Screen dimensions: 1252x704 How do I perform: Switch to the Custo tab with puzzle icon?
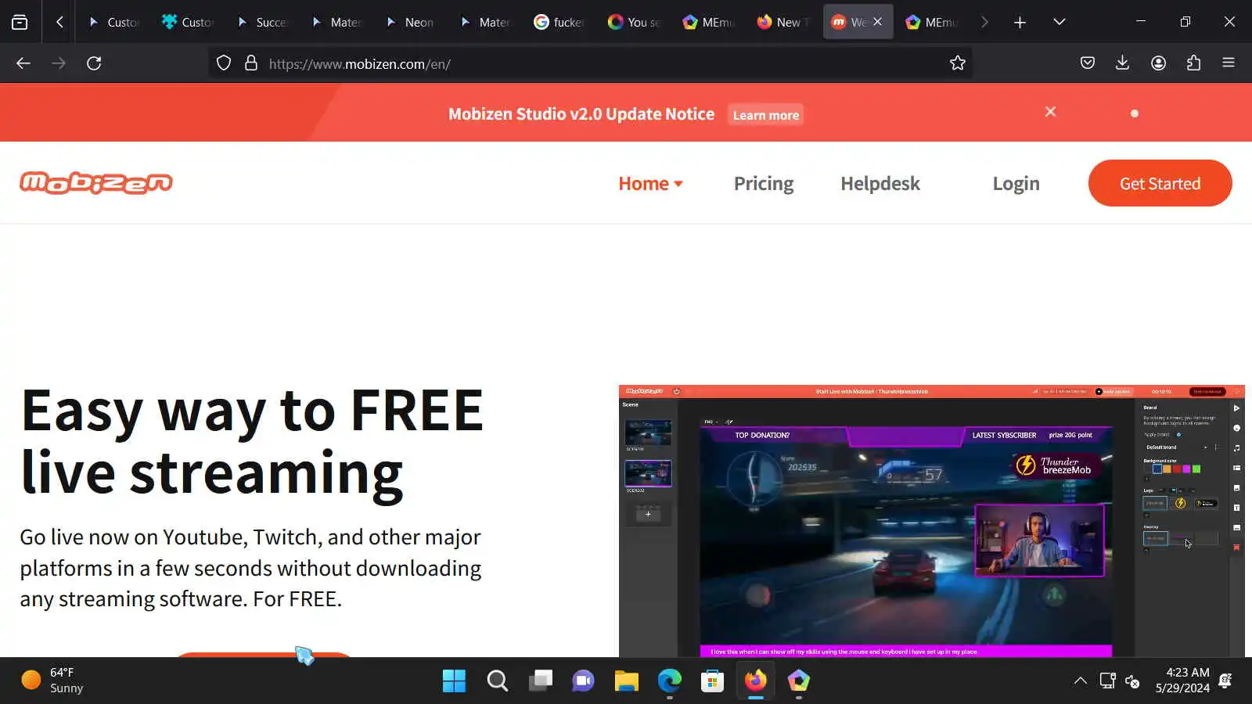[189, 22]
